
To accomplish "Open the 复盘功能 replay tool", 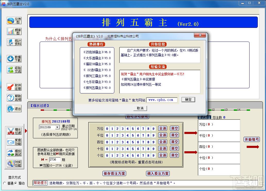I will point(14,142).
